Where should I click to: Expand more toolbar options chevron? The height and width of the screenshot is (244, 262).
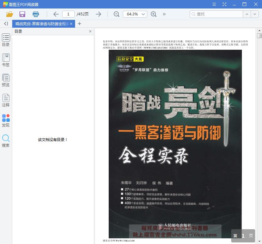164,14
